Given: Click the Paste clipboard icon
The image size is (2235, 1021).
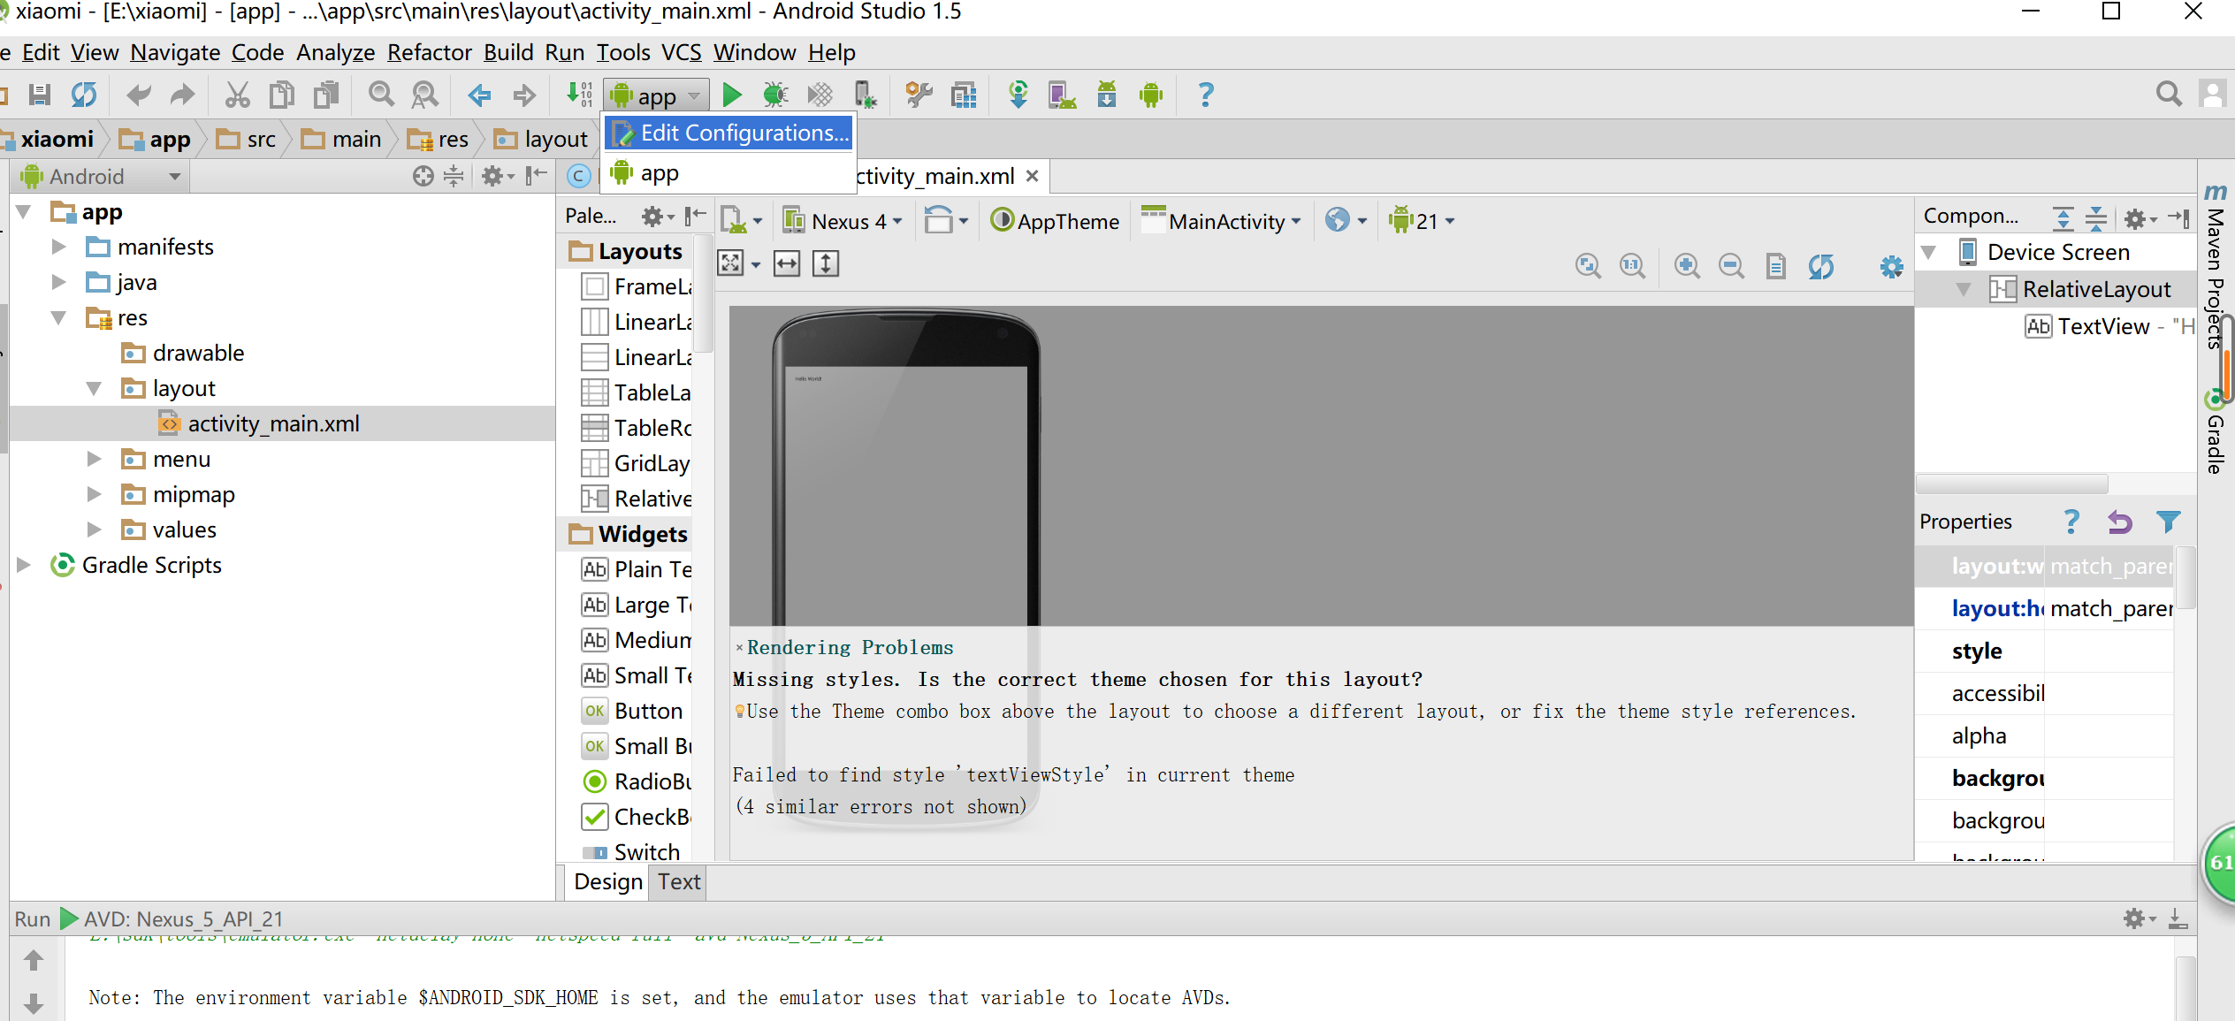Looking at the screenshot, I should (x=326, y=95).
